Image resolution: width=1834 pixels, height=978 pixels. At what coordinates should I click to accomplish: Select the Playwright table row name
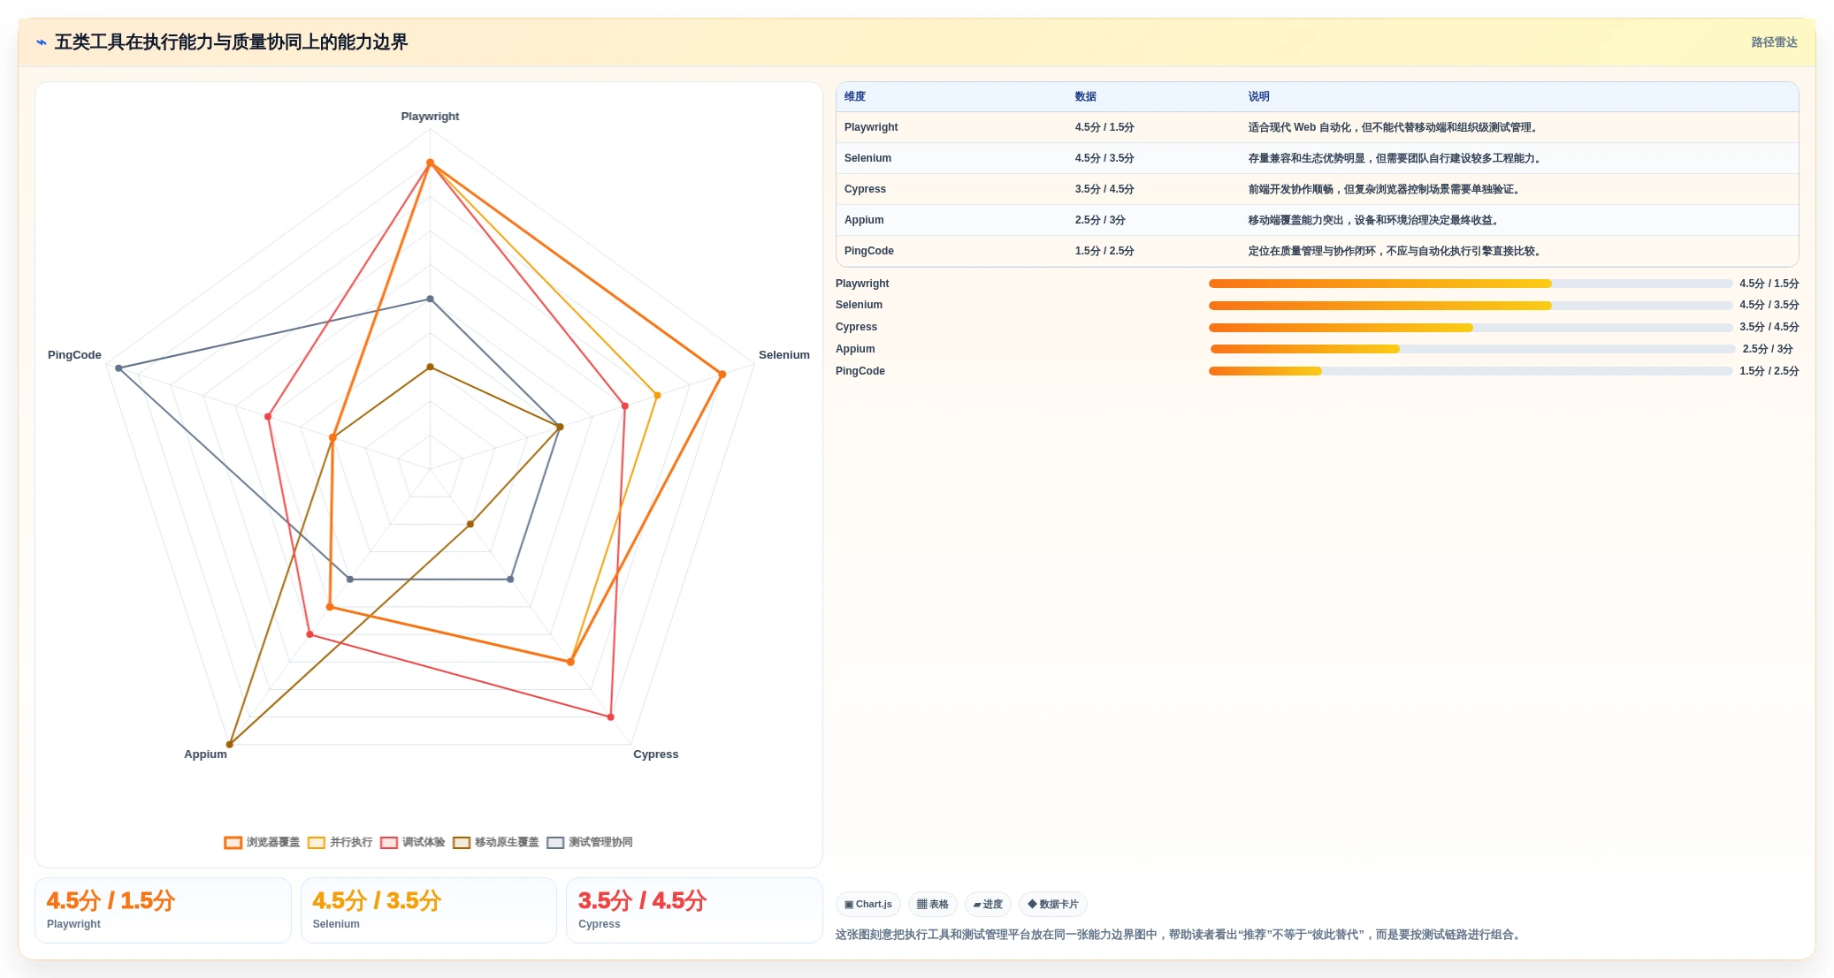click(871, 127)
